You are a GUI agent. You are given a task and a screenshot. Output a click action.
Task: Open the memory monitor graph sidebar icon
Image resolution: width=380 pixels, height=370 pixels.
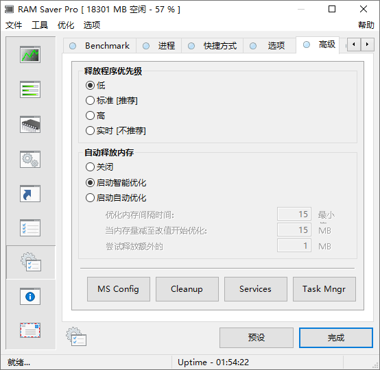coord(30,55)
